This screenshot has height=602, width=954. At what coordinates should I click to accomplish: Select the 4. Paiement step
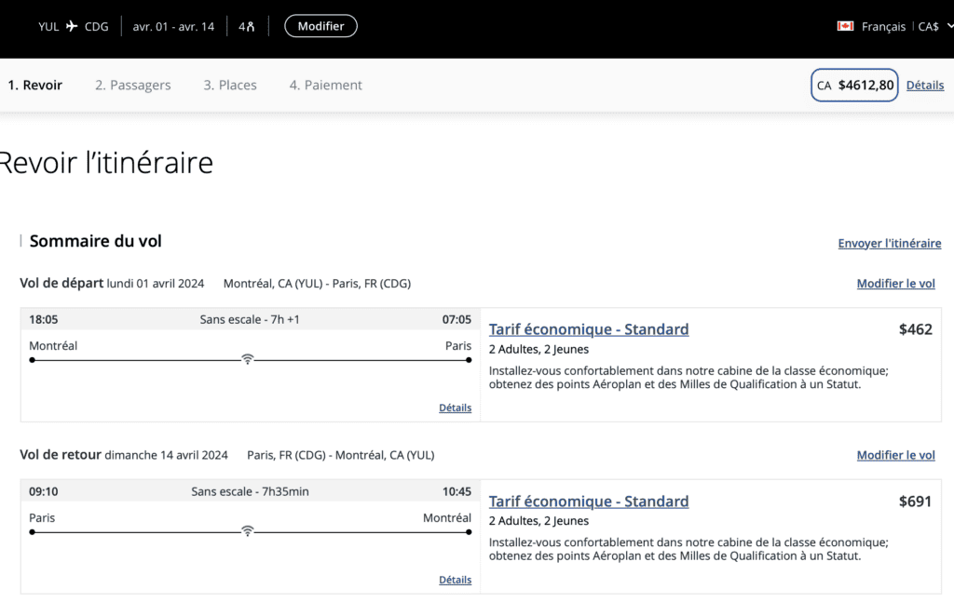pos(325,85)
